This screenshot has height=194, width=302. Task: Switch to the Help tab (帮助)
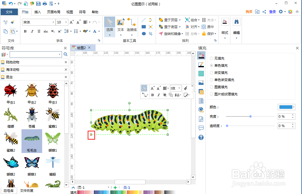click(x=95, y=12)
